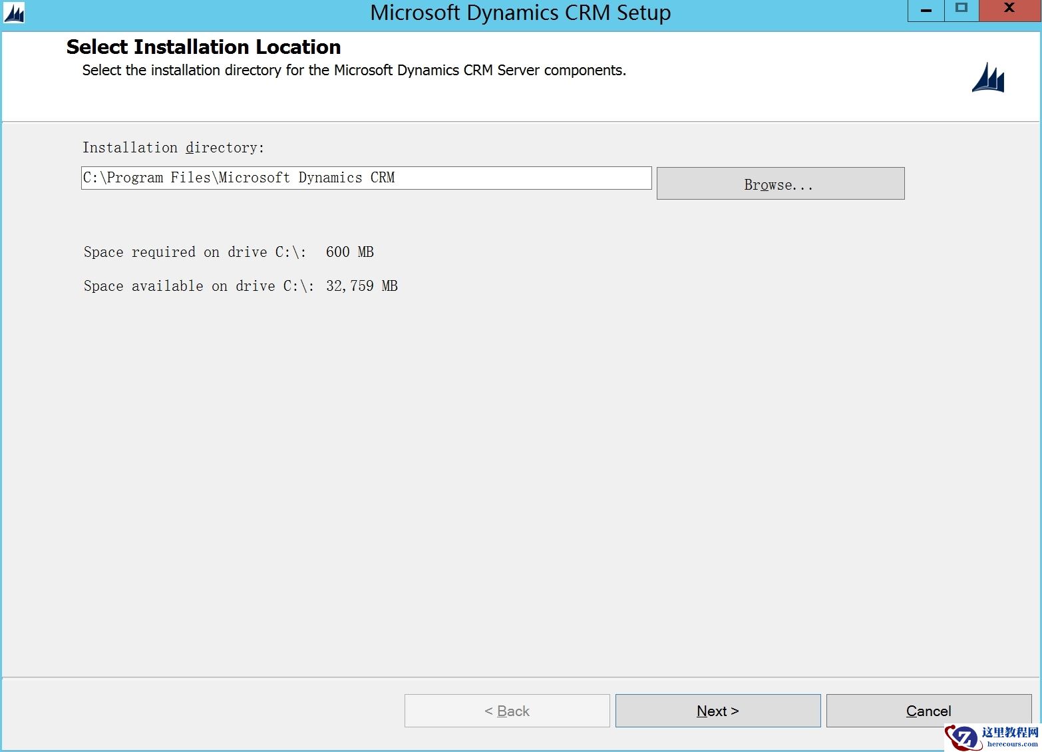Click inside the Installation directory text box

pyautogui.click(x=366, y=178)
